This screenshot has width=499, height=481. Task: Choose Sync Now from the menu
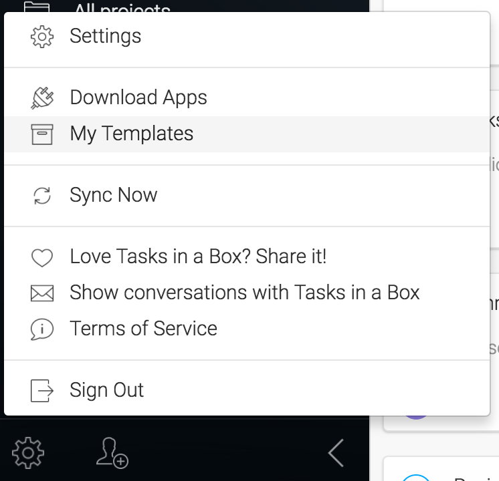click(114, 195)
